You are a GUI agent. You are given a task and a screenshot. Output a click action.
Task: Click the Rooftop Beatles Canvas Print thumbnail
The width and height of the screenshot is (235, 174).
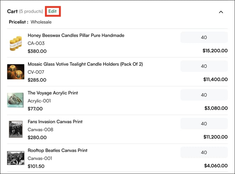click(16, 158)
